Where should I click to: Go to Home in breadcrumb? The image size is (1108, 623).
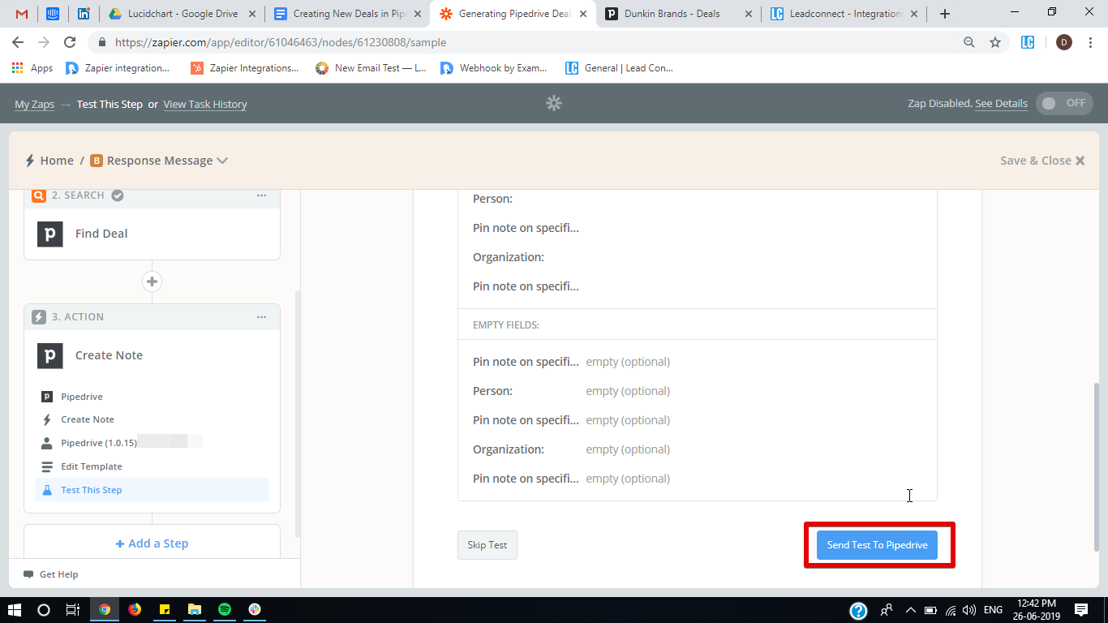57,161
